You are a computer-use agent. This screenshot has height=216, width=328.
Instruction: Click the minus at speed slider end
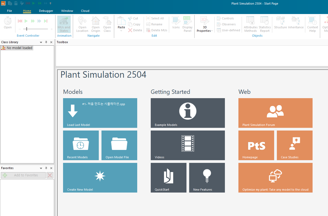tap(20, 29)
